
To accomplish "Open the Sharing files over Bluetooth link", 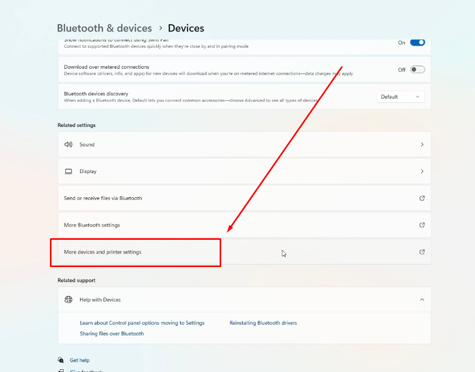I will pyautogui.click(x=112, y=334).
